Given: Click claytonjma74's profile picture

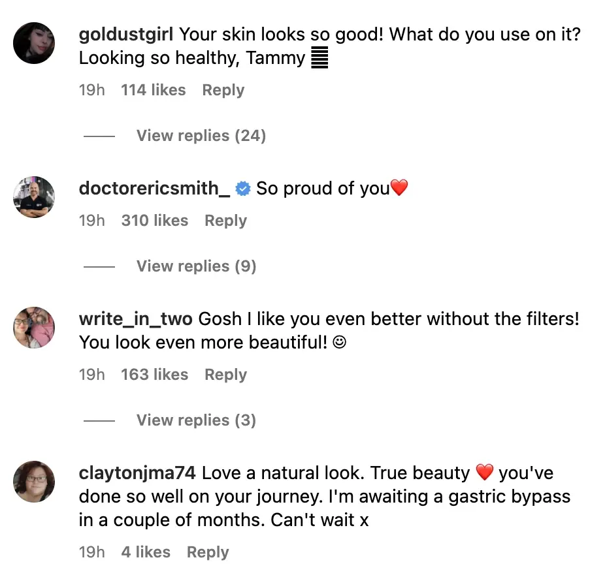Looking at the screenshot, I should (34, 481).
